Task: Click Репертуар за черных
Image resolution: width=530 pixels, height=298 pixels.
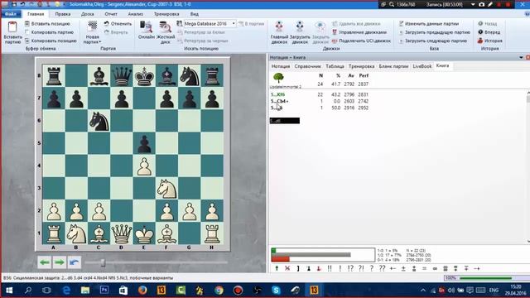Action: [x=202, y=41]
